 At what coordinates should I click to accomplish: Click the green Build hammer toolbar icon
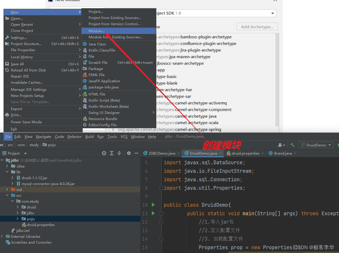coord(292,145)
